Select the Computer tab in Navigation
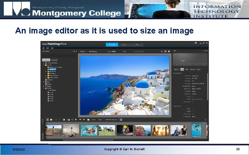 [x=54, y=60]
